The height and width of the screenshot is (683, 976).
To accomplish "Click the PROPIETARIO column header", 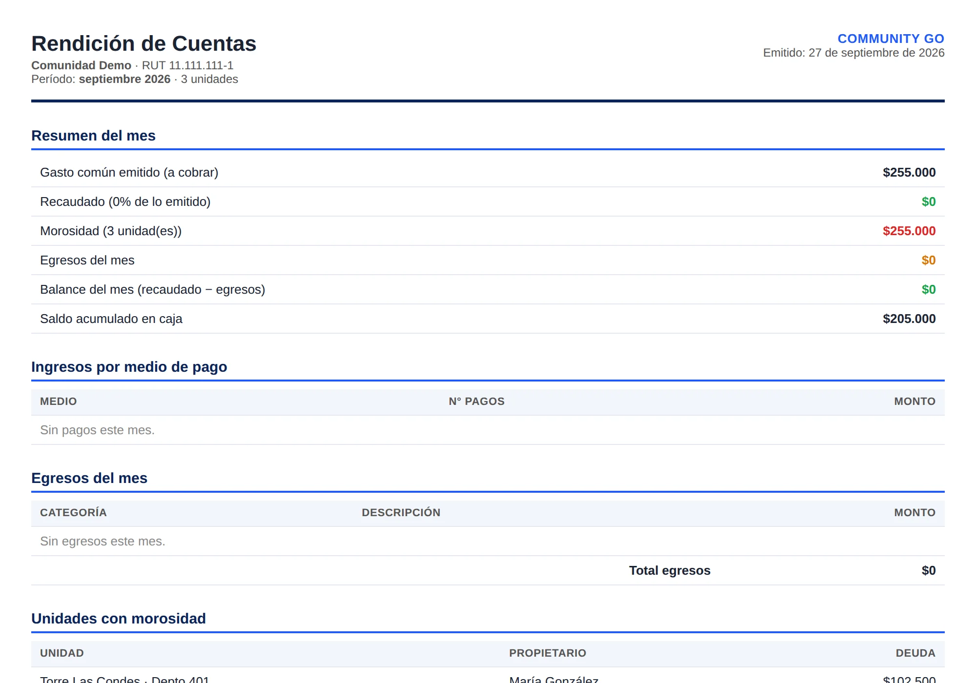I will [548, 653].
